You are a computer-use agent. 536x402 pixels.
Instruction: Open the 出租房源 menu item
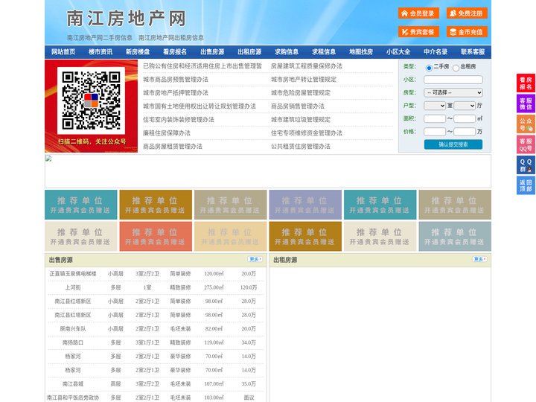pyautogui.click(x=249, y=52)
